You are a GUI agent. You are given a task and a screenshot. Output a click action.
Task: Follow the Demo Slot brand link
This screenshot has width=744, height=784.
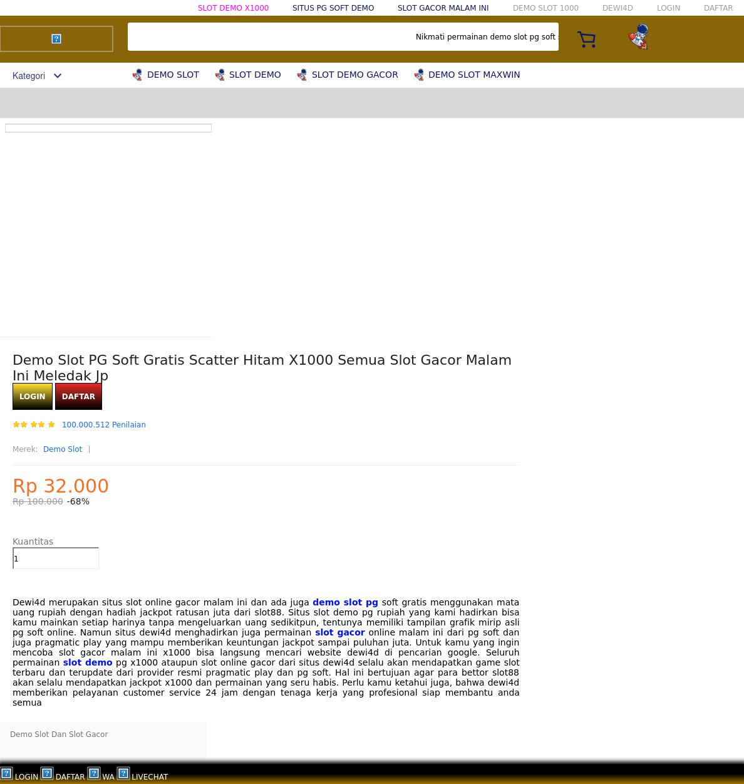63,449
